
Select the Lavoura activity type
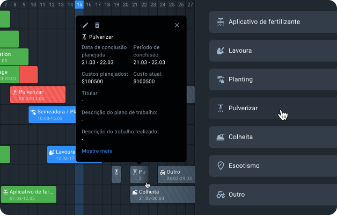click(x=273, y=51)
